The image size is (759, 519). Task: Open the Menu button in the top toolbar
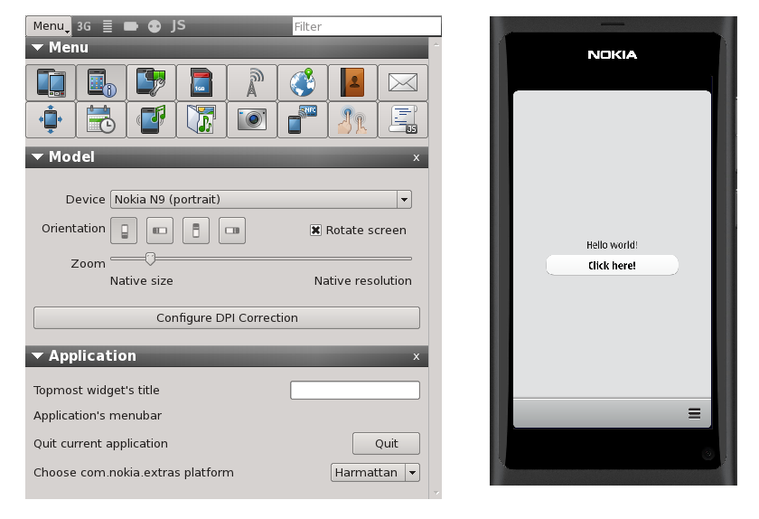(49, 26)
